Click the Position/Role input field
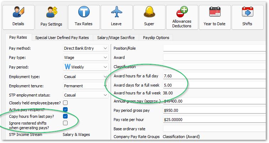269x143 pixels. [215, 48]
